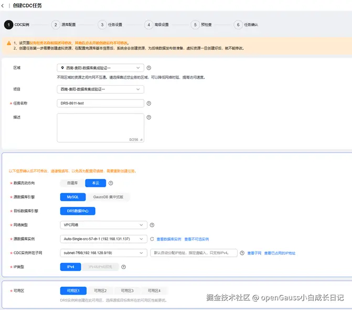Select 可用区1 availability zone
Viewport: 352px width, 310px height.
click(x=73, y=291)
